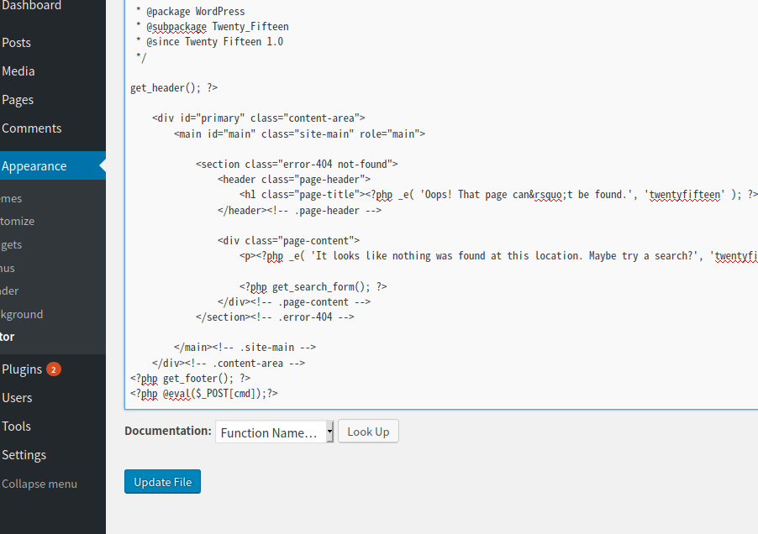Click the @since Twenty Fifteen 1.0 line
This screenshot has height=534, width=758.
pyautogui.click(x=210, y=42)
